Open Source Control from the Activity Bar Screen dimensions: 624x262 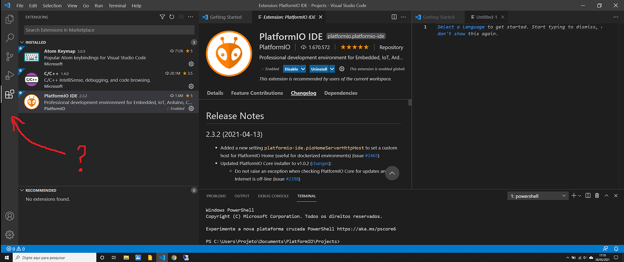(x=9, y=56)
